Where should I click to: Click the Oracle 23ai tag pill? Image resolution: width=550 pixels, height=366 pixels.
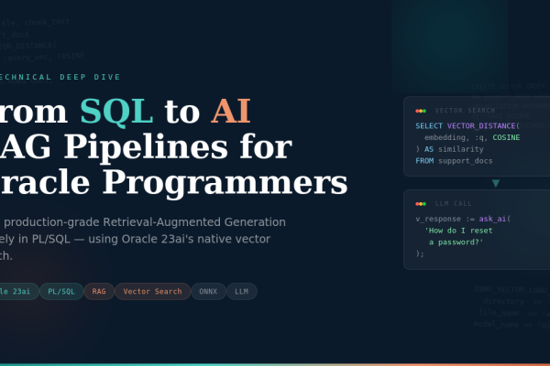16,291
